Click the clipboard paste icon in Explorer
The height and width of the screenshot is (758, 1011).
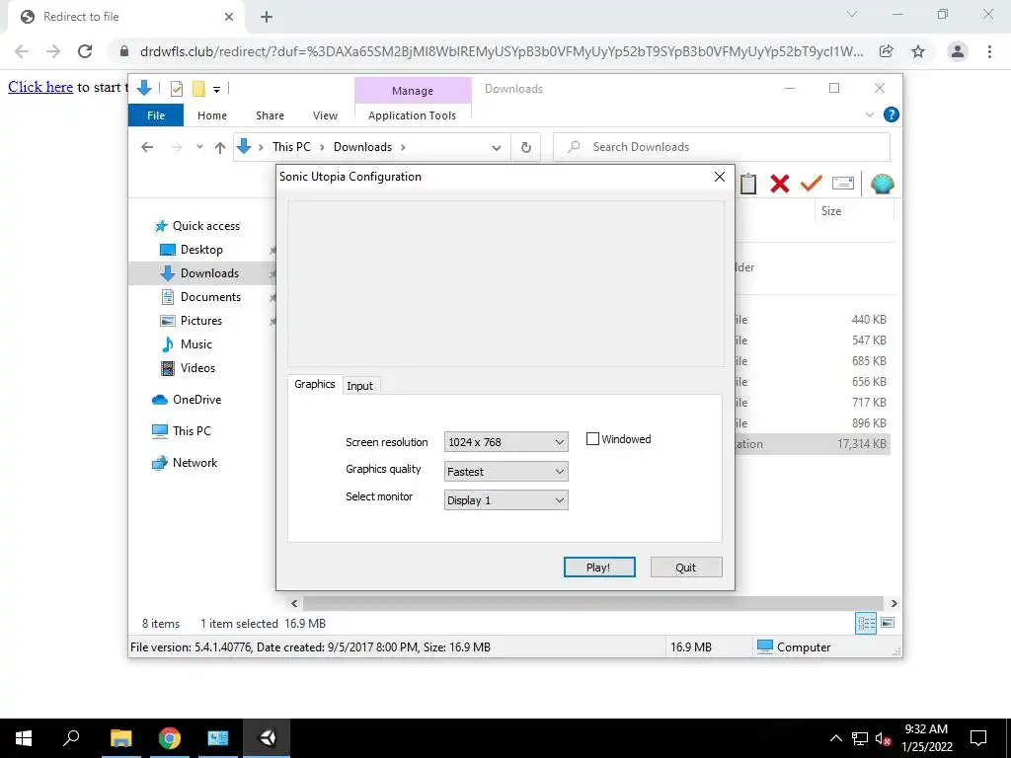(x=748, y=184)
